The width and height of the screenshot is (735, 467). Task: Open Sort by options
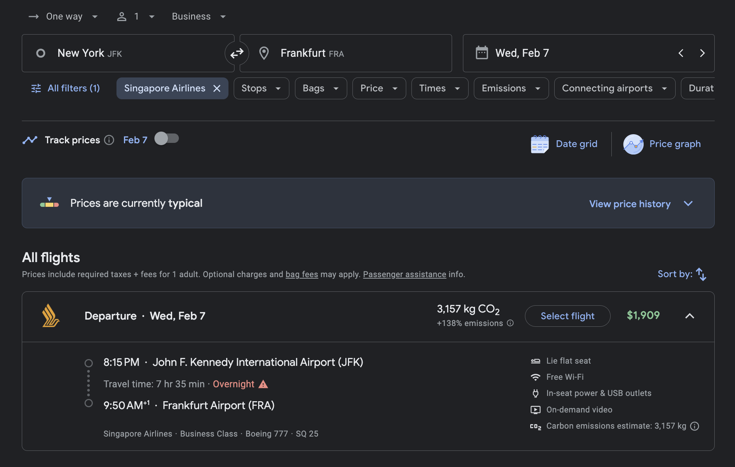pos(682,274)
